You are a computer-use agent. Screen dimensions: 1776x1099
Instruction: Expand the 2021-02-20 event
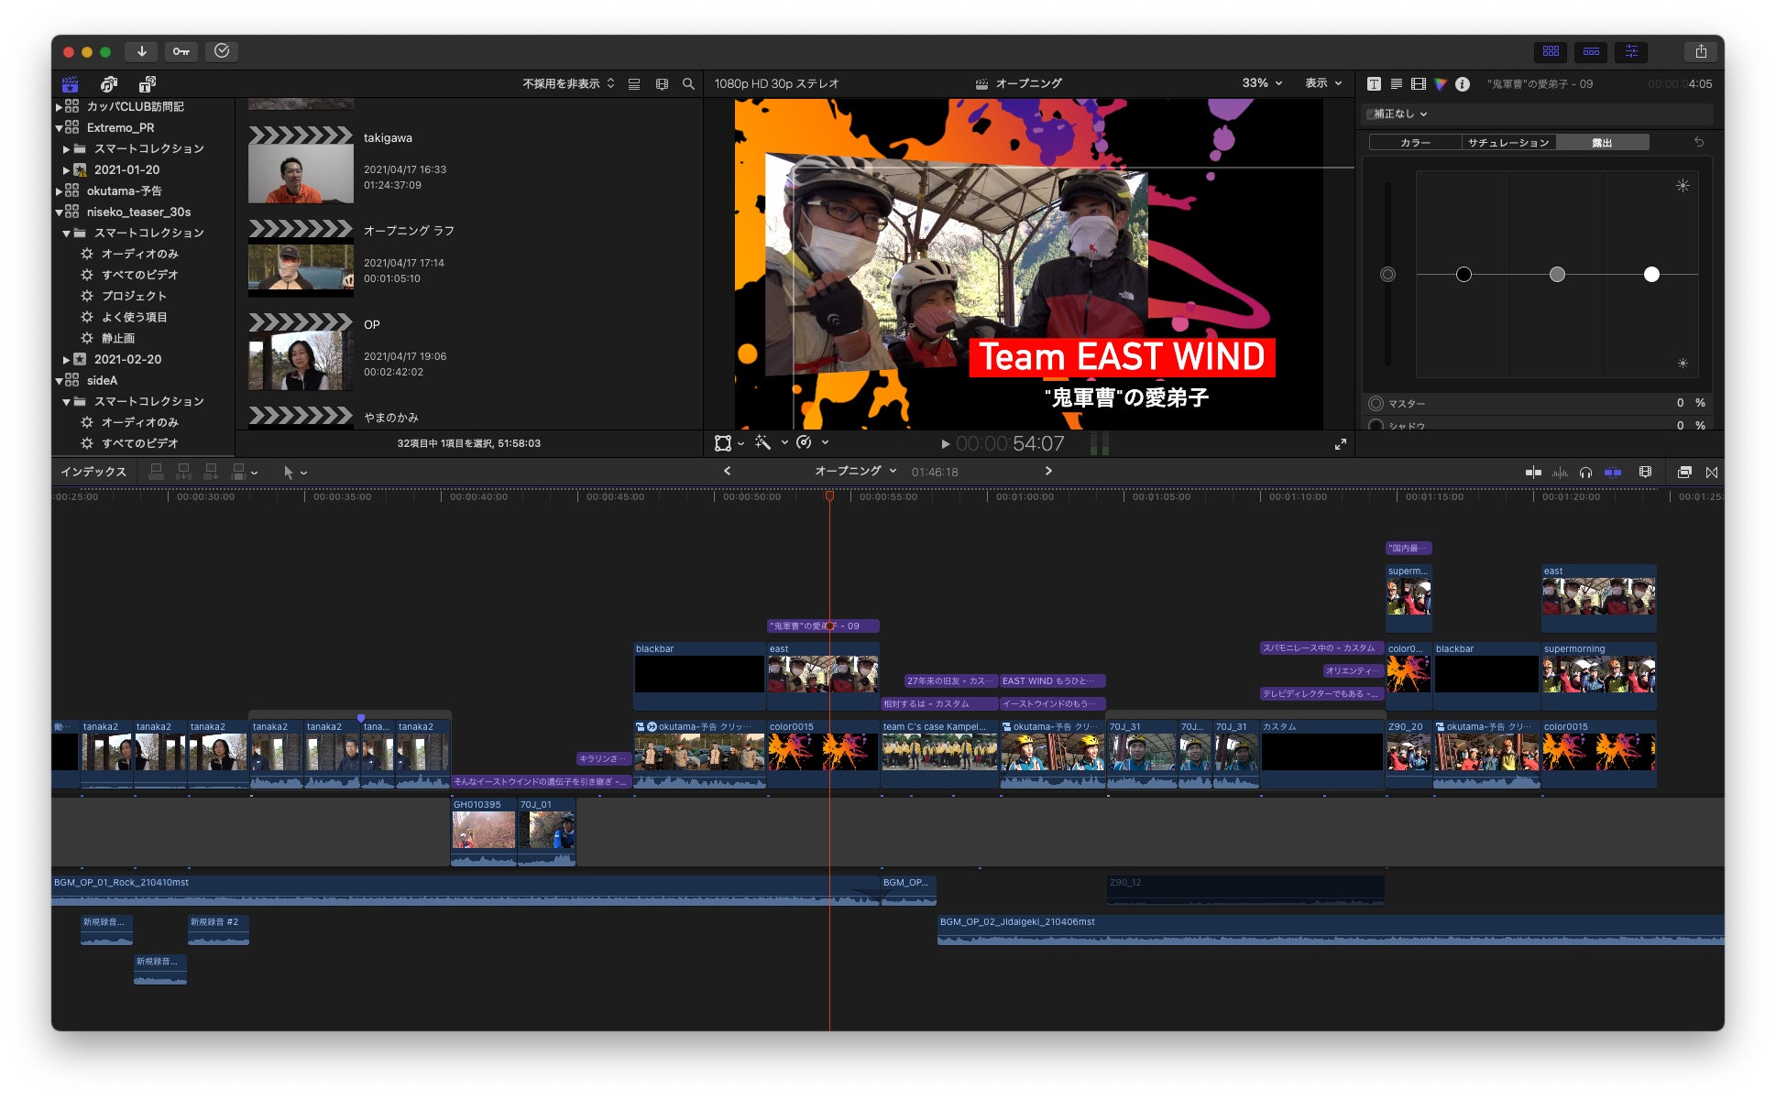click(66, 360)
